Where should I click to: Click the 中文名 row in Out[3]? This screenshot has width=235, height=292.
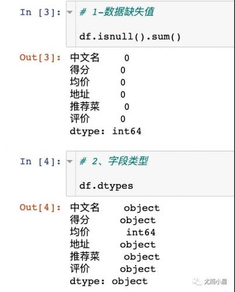click(x=99, y=58)
